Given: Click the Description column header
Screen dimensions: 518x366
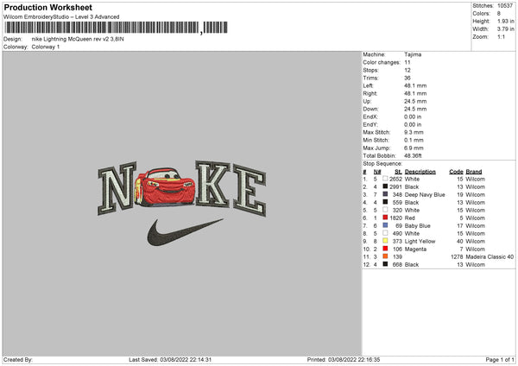Looking at the screenshot, I should (420, 172).
